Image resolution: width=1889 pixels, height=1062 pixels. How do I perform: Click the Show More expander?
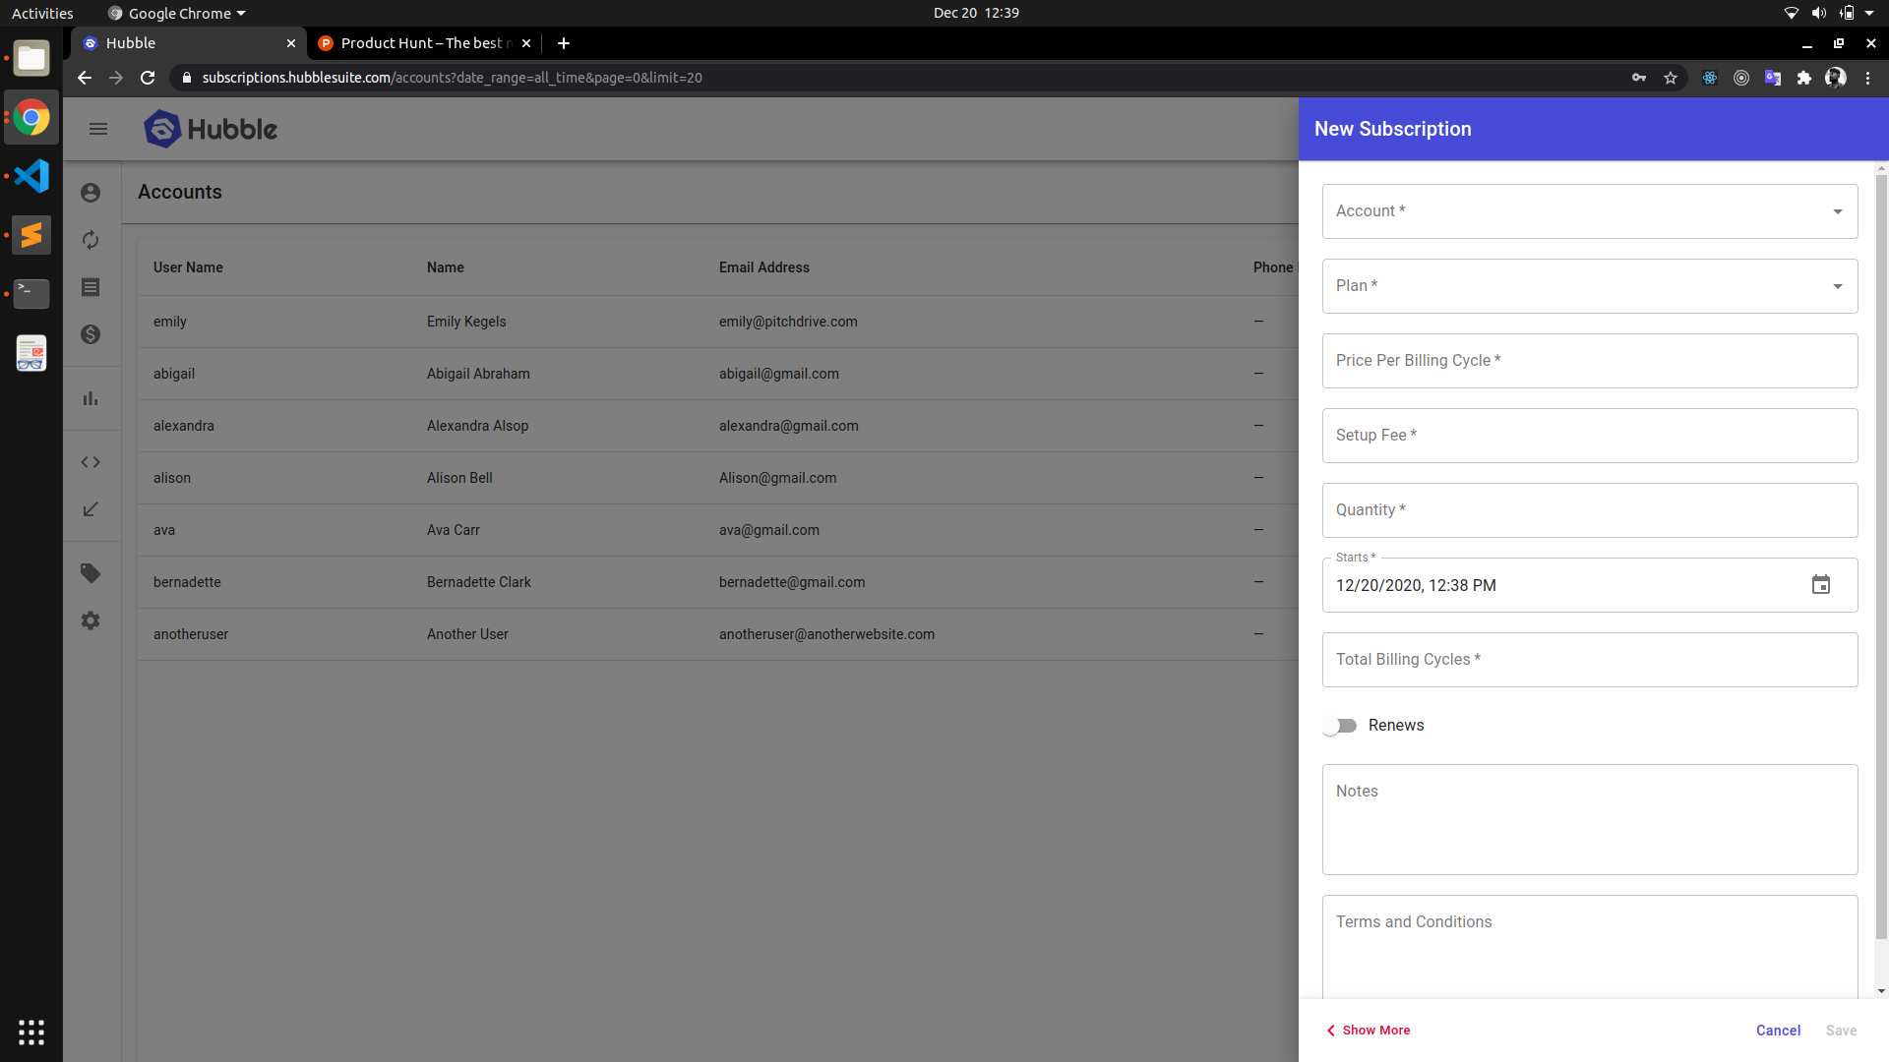[1369, 1030]
